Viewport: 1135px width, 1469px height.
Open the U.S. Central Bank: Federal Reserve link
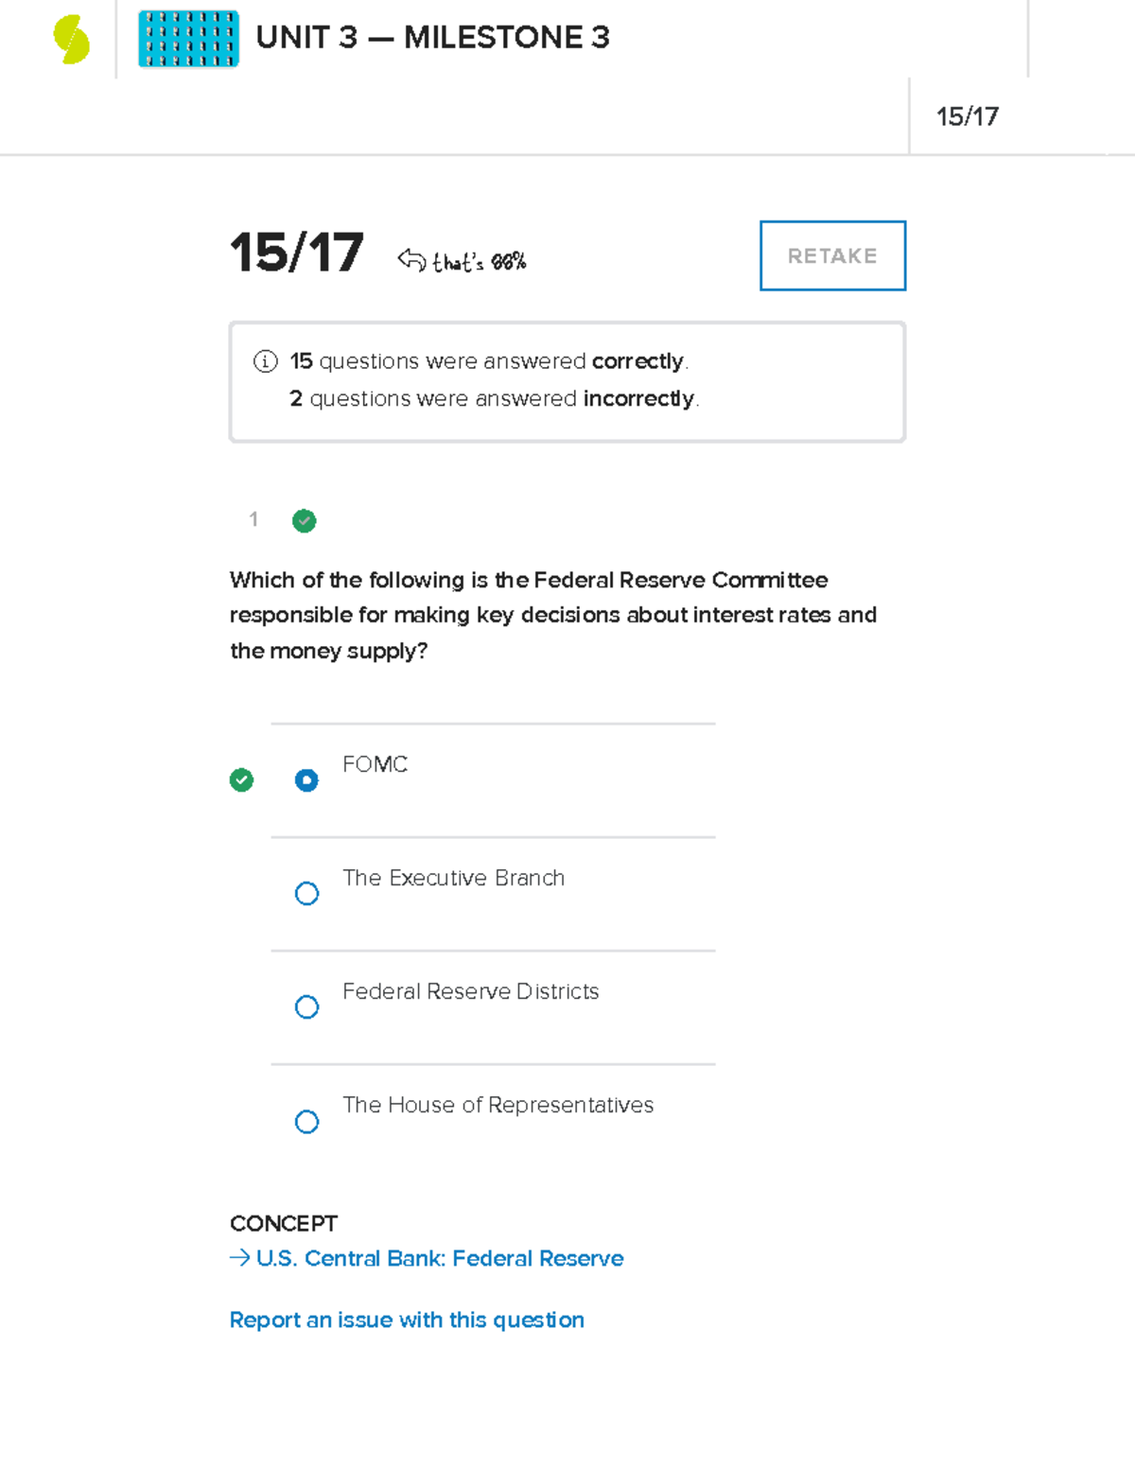coord(440,1259)
